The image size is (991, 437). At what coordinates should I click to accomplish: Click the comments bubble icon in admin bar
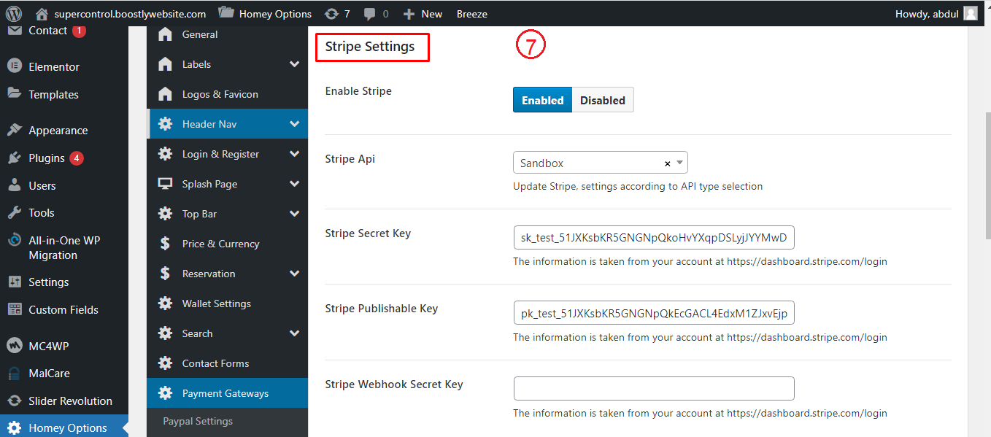coord(371,14)
